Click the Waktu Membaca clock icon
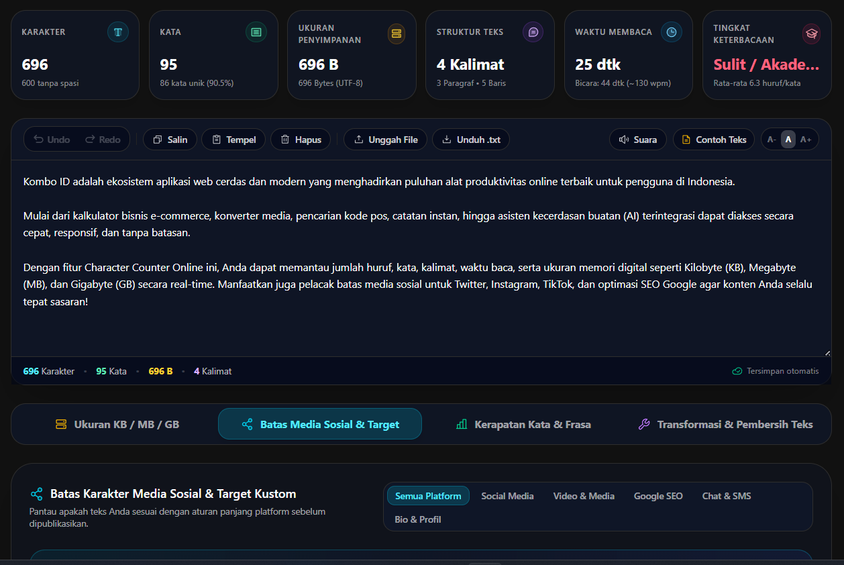 (x=672, y=32)
